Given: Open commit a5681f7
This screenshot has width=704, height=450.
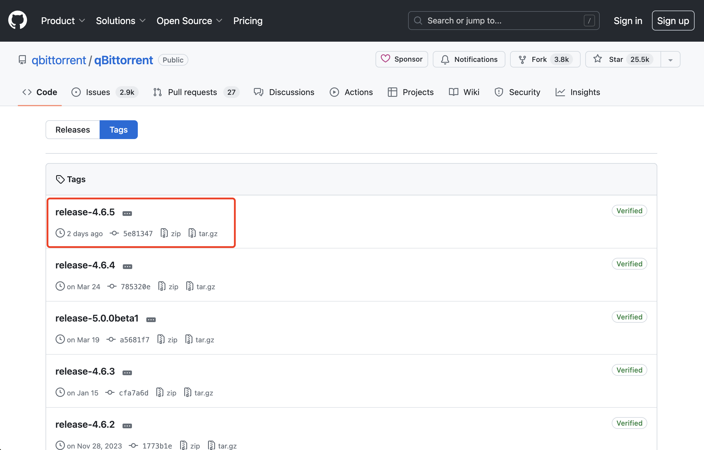Looking at the screenshot, I should [x=128, y=340].
